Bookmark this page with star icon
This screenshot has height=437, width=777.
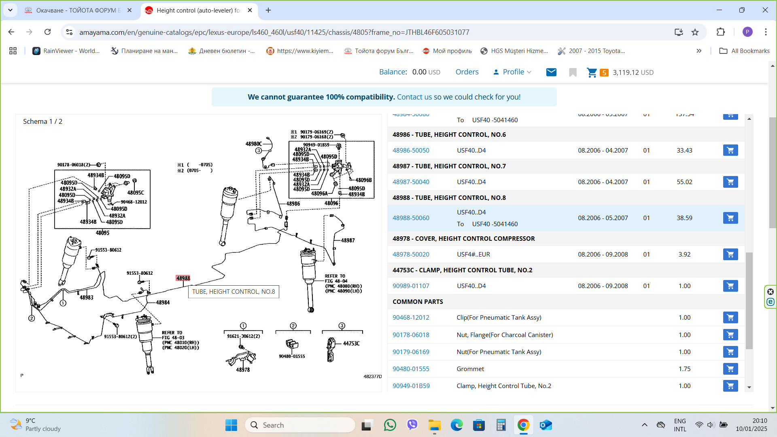point(695,32)
